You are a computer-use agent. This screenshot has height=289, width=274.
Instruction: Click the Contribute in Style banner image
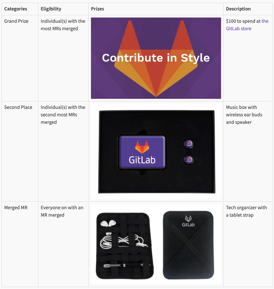[156, 58]
